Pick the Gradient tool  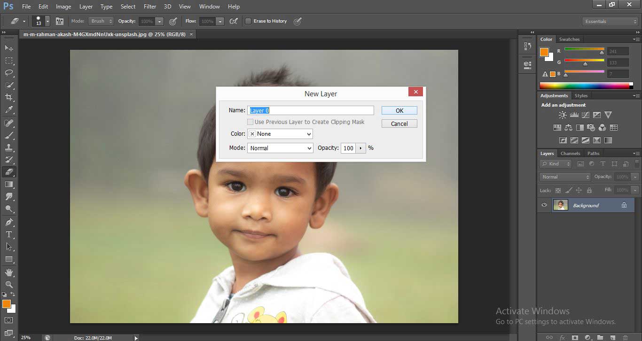click(9, 184)
